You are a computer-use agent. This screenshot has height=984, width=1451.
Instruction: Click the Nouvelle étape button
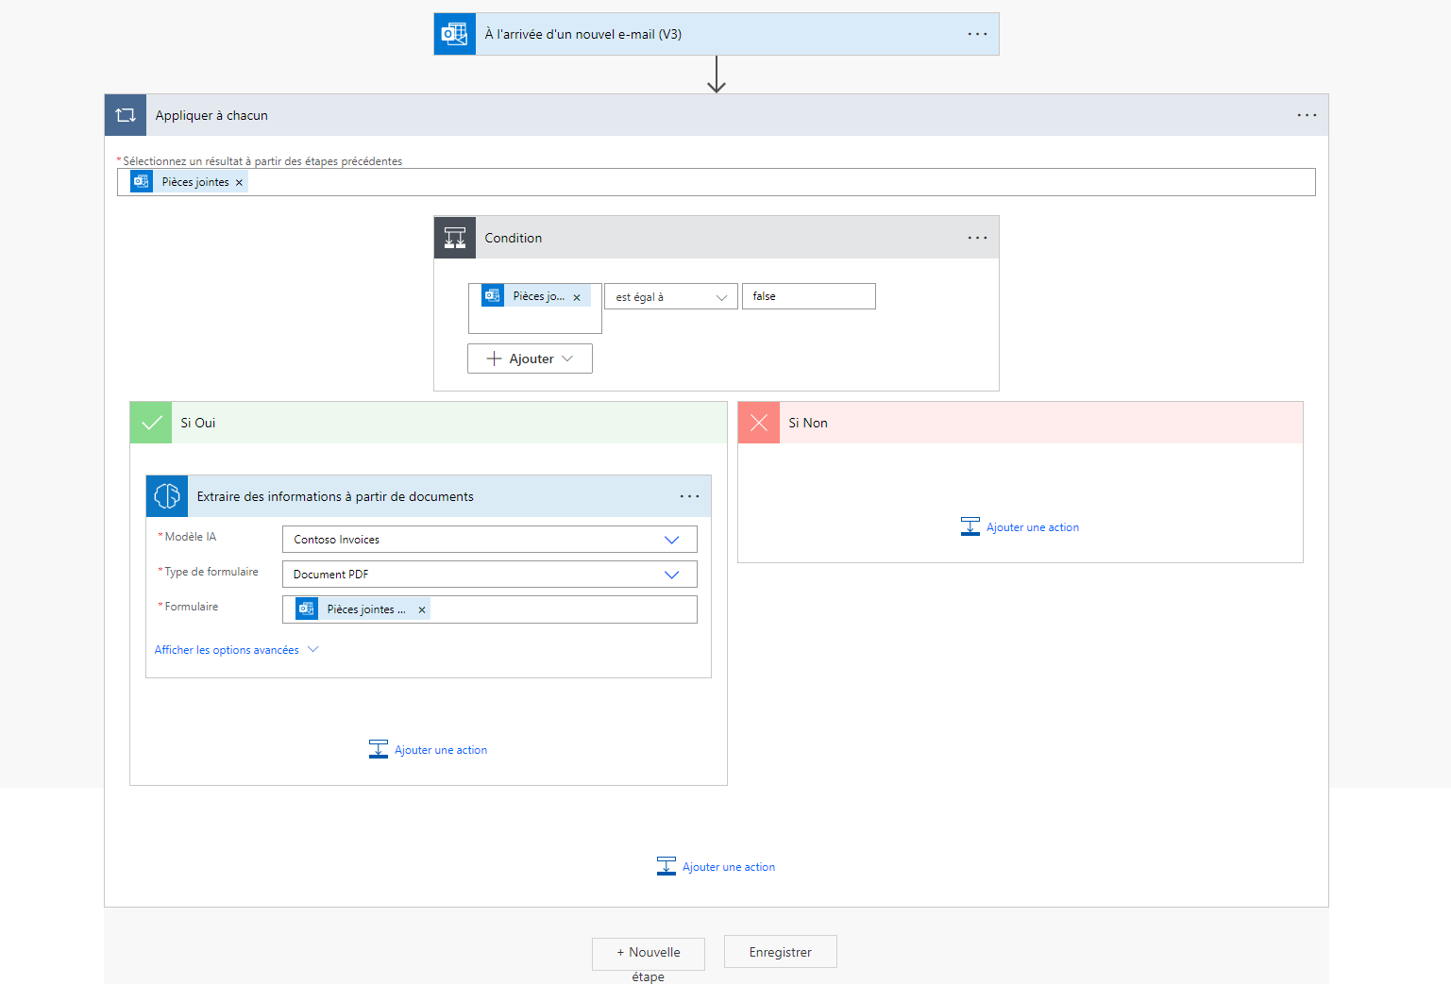(649, 954)
